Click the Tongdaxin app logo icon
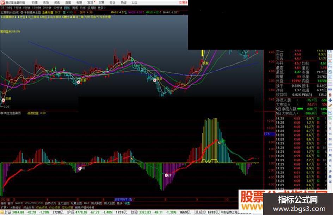Image resolution: width=333 pixels, height=215 pixels. point(3,2)
